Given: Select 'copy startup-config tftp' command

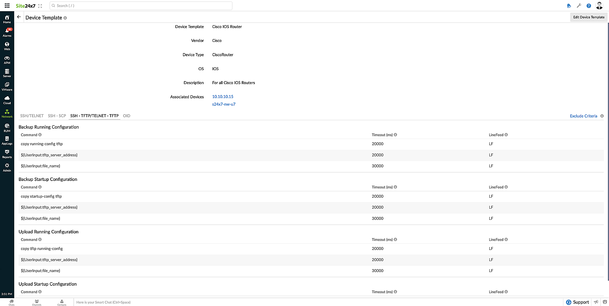Looking at the screenshot, I should coord(41,196).
